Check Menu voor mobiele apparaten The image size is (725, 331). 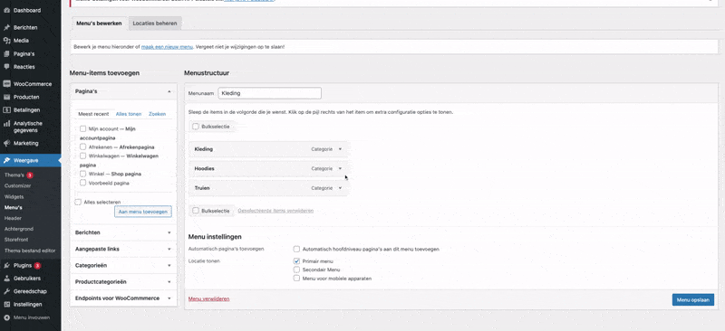click(296, 279)
